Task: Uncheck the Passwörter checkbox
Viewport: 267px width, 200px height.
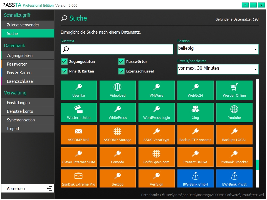Action: click(121, 61)
